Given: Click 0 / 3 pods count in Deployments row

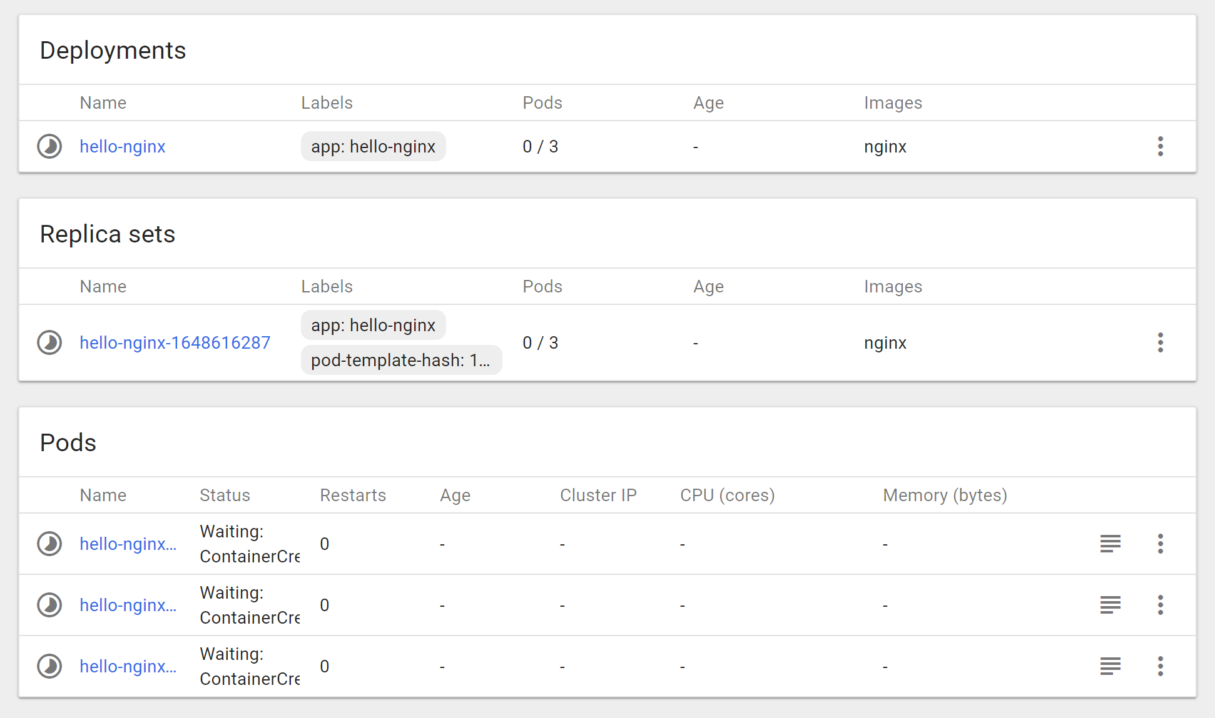Looking at the screenshot, I should 541,146.
